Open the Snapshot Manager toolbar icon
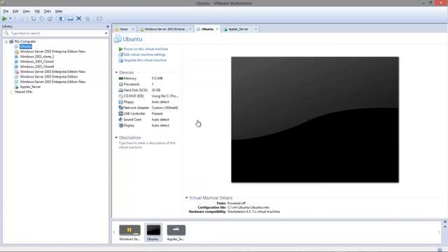Image resolution: width=448 pixels, height=252 pixels. coord(50,19)
